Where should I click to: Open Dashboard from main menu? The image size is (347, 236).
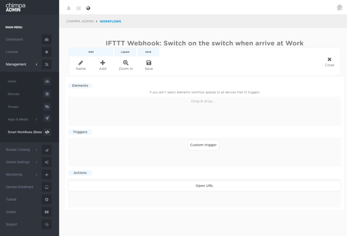[x=14, y=39]
